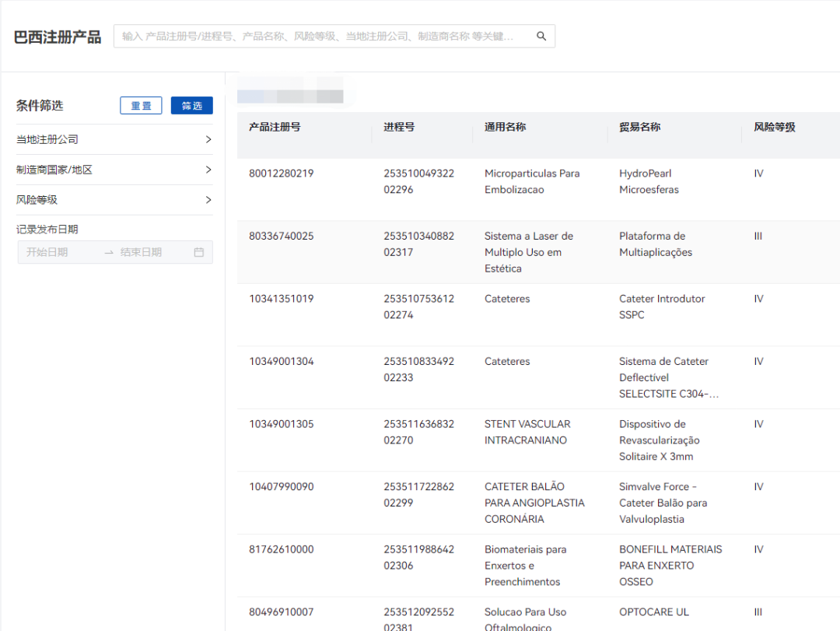Click the calendar icon in date range
Image resolution: width=840 pixels, height=631 pixels.
coord(199,252)
